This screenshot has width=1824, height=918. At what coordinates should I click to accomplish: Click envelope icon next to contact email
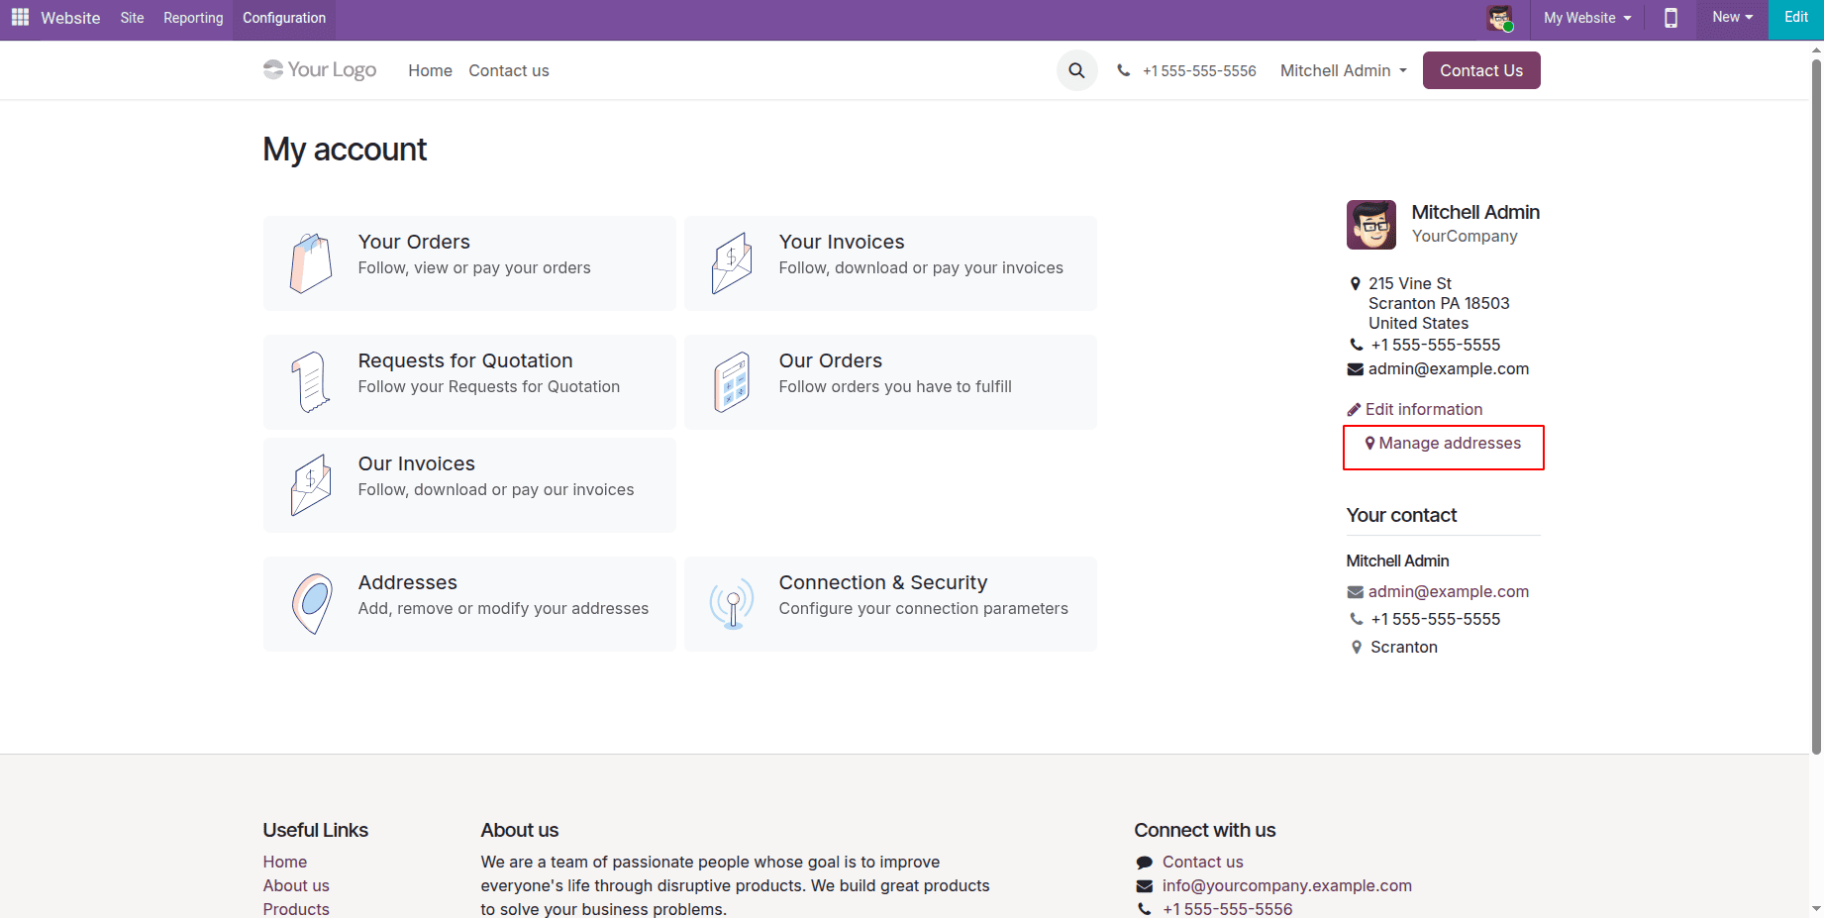(1356, 591)
